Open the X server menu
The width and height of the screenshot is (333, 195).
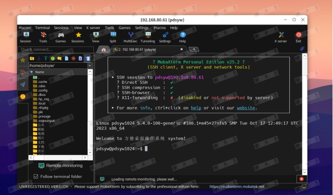(x=93, y=28)
